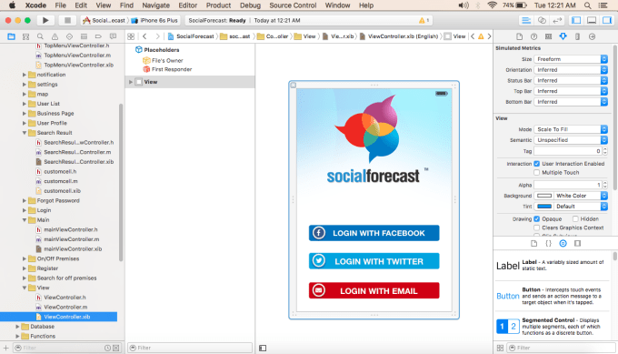The height and width of the screenshot is (354, 618).
Task: Show the Attributes inspector
Action: click(x=563, y=36)
